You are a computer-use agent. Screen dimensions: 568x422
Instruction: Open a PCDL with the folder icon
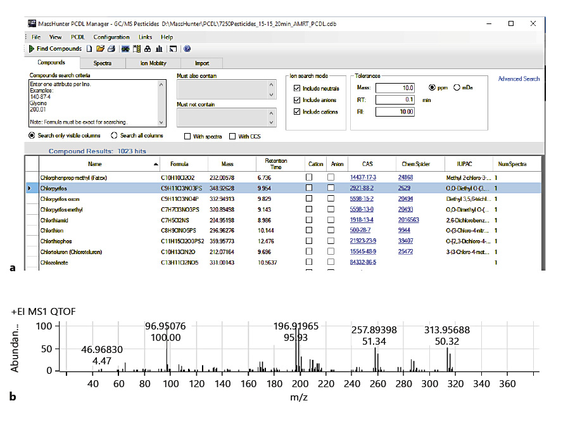(100, 49)
